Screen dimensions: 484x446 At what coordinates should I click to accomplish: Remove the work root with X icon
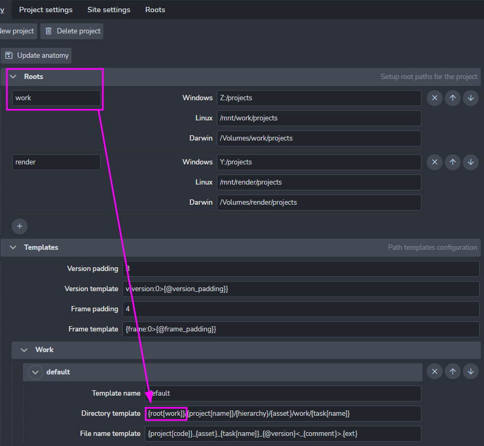434,98
